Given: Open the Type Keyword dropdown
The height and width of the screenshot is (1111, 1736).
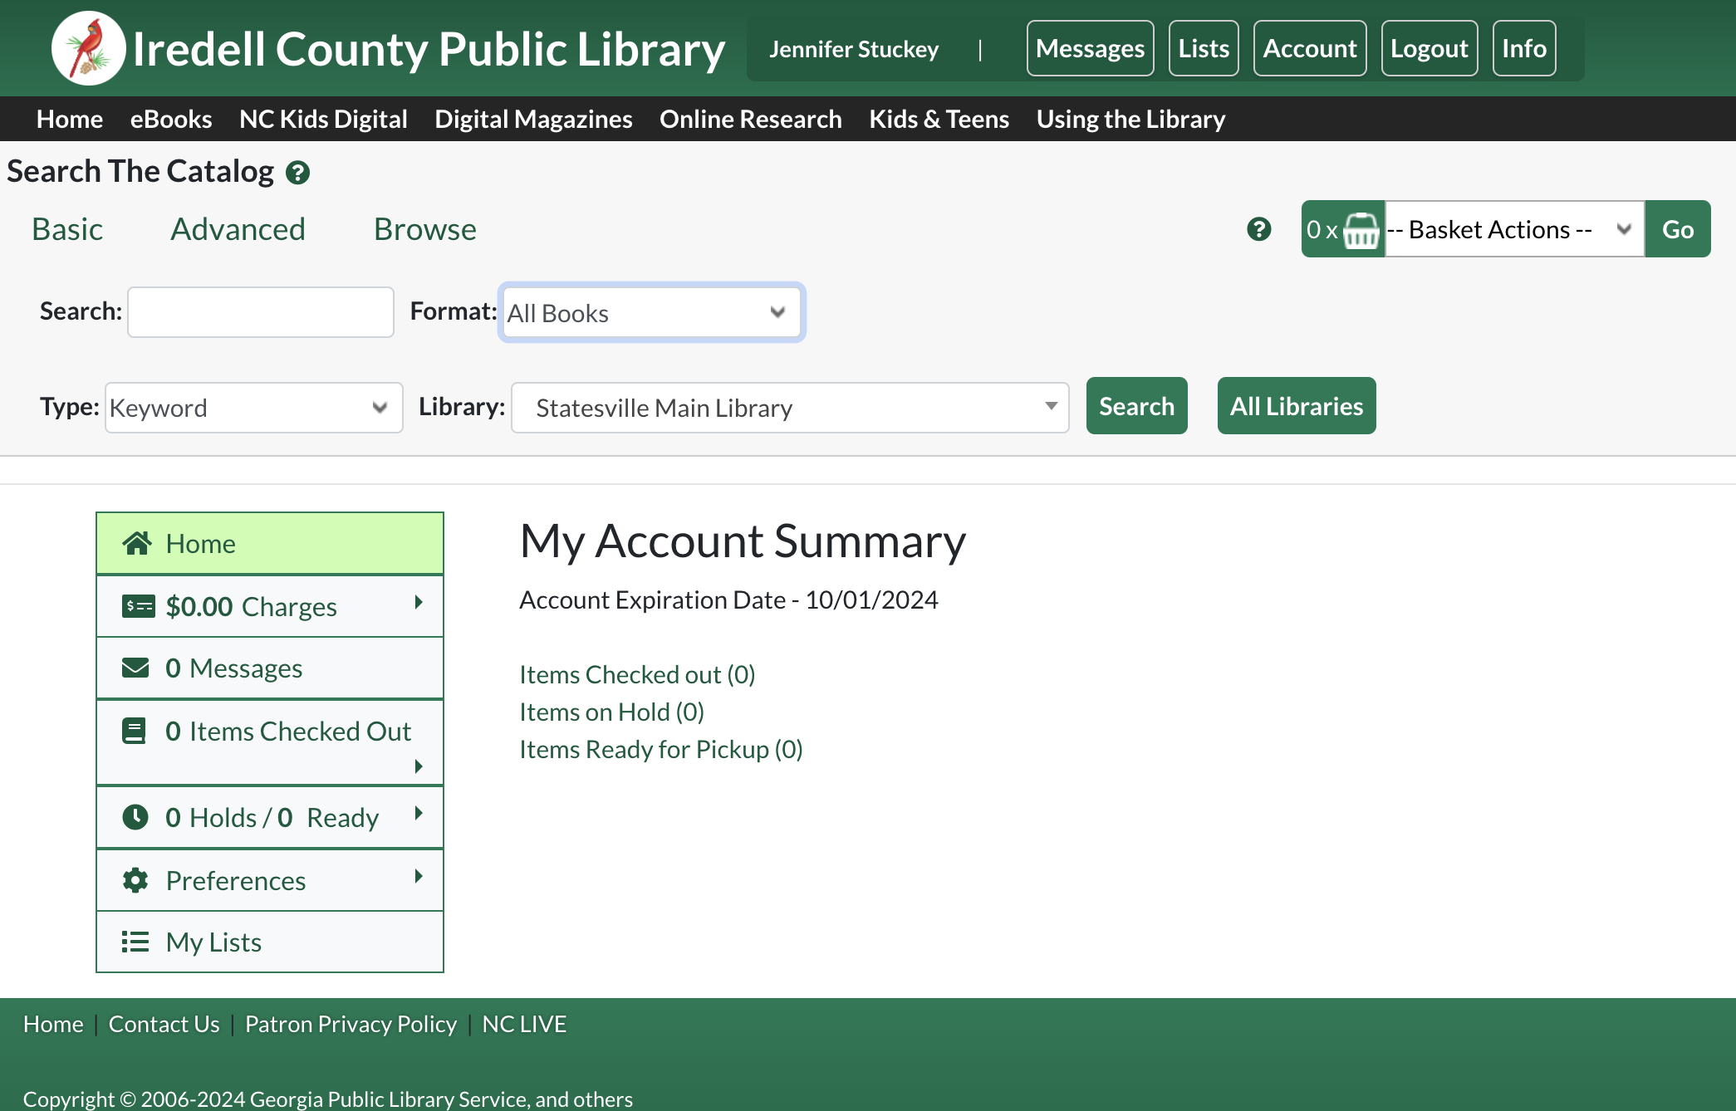Looking at the screenshot, I should click(253, 408).
